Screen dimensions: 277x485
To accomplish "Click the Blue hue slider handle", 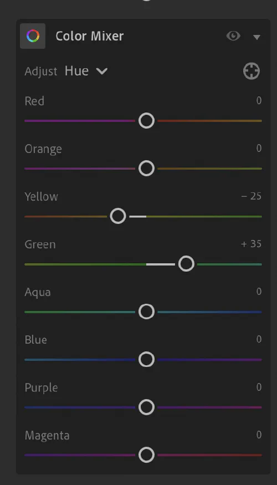I will tap(147, 359).
